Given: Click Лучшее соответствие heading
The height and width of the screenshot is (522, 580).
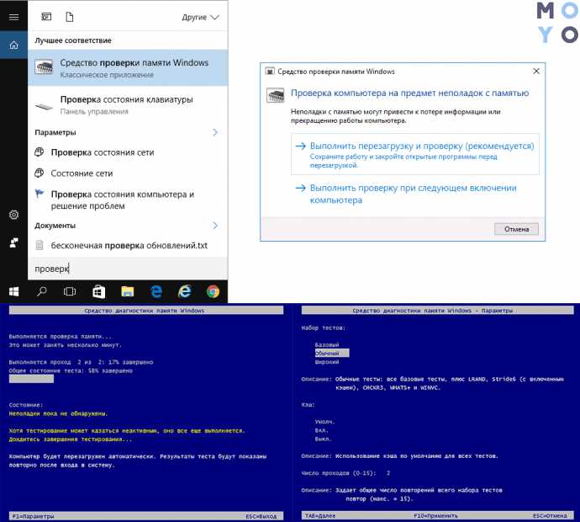Looking at the screenshot, I should pyautogui.click(x=73, y=40).
